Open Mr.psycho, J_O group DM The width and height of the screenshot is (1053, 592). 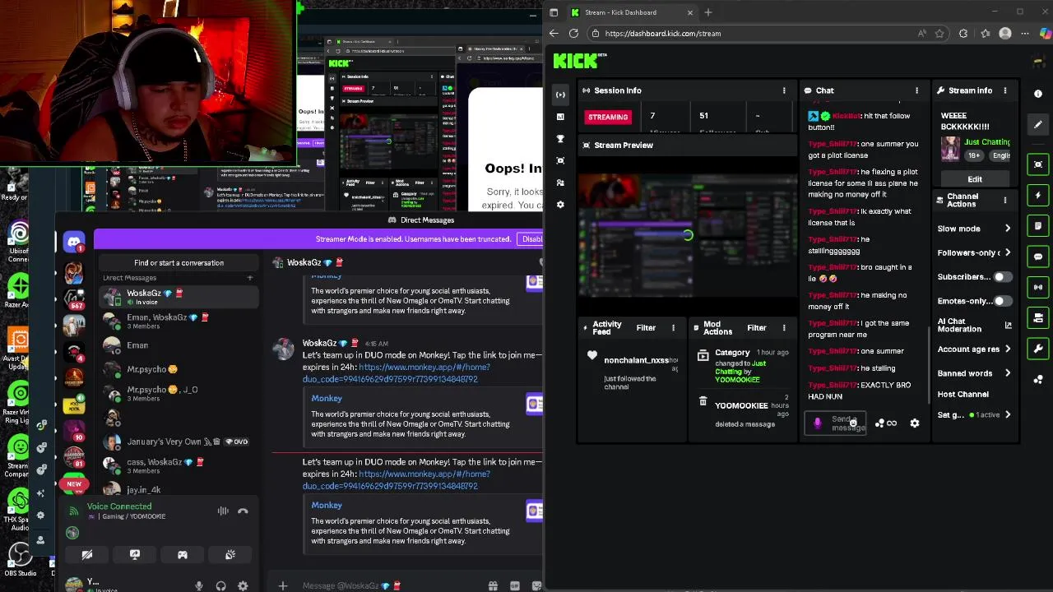(x=179, y=394)
